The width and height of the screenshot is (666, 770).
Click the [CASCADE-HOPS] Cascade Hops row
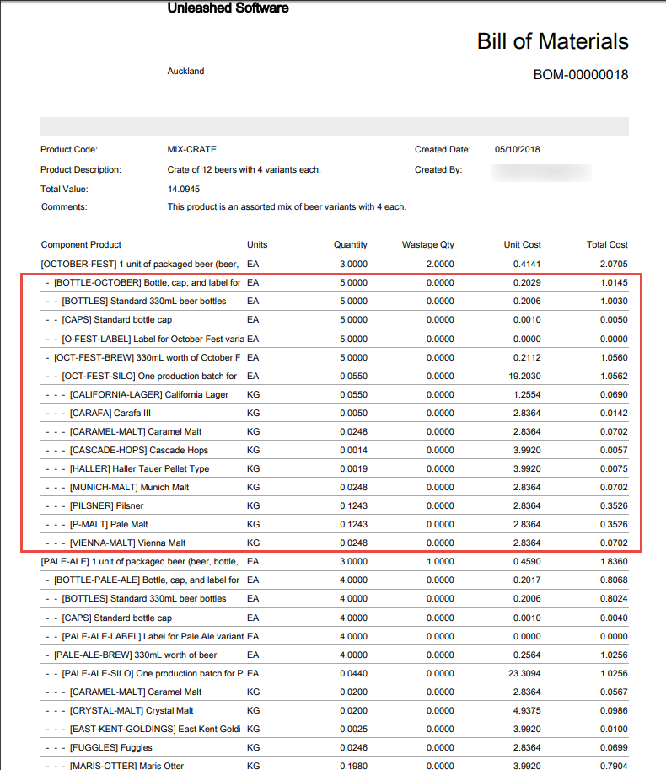pos(334,451)
